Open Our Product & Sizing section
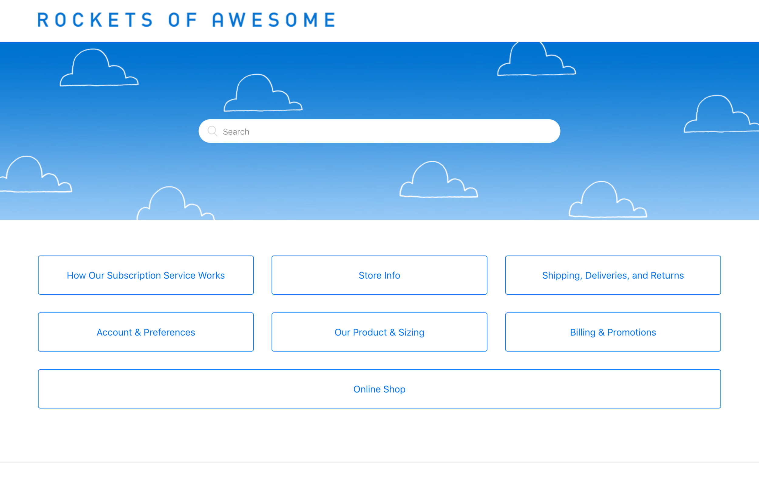 [379, 332]
